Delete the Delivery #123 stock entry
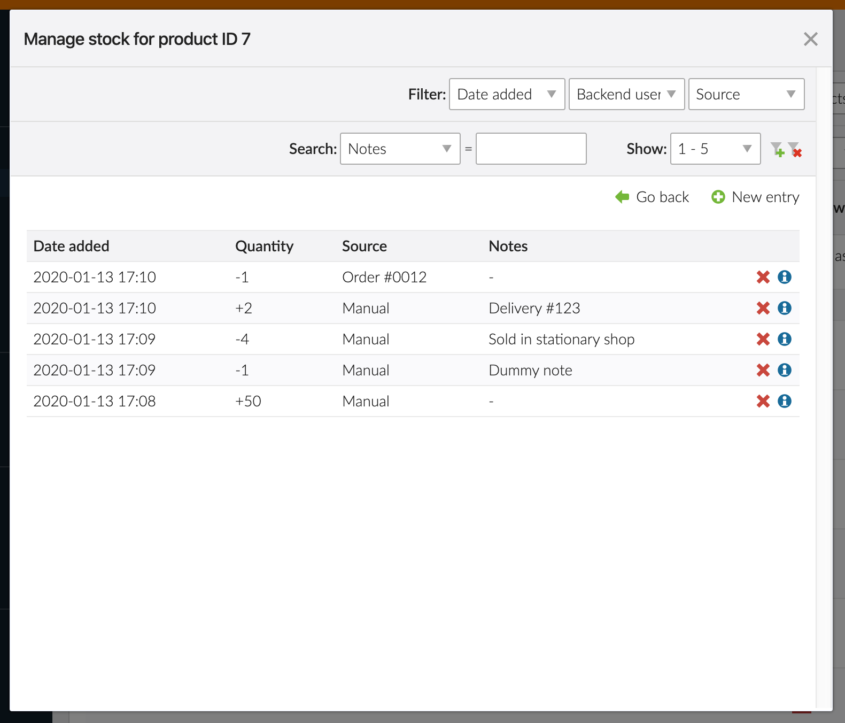This screenshot has width=845, height=723. coord(763,308)
